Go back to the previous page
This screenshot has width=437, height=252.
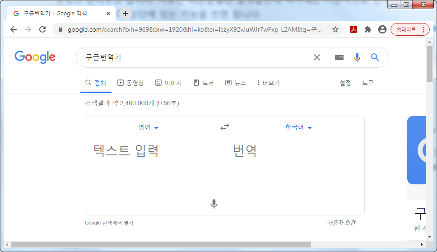point(14,29)
